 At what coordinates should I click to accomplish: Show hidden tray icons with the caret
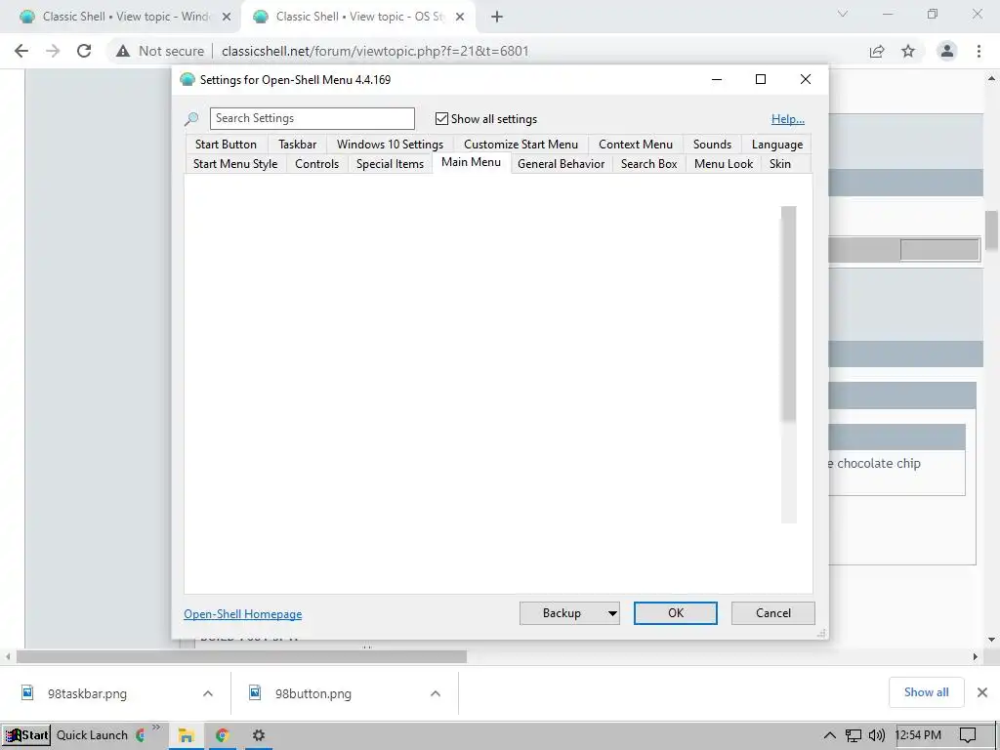point(829,735)
